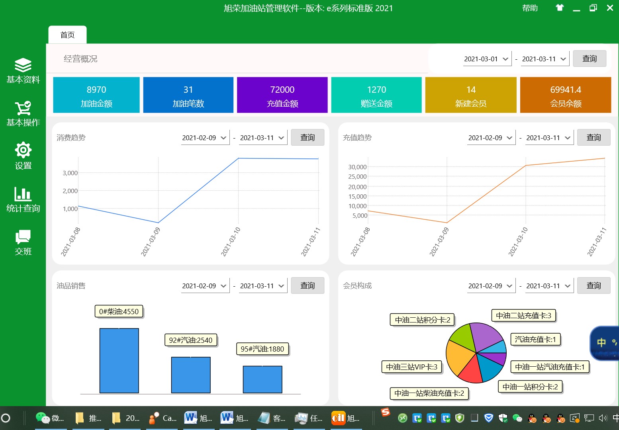Viewport: 619px width, 430px height.
Task: Click the 充值金额 72000 card
Action: click(282, 95)
